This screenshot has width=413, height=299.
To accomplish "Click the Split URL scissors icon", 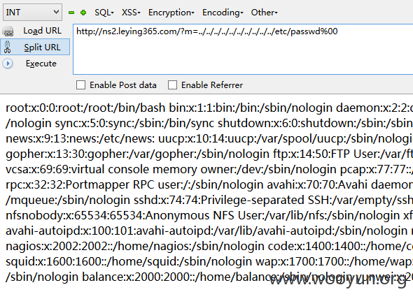I will coord(8,47).
